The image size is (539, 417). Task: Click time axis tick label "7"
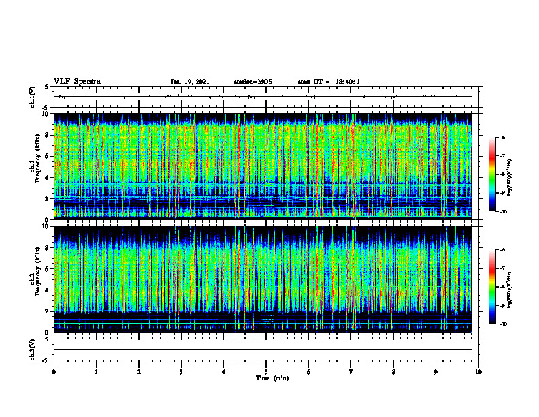[x=351, y=372]
